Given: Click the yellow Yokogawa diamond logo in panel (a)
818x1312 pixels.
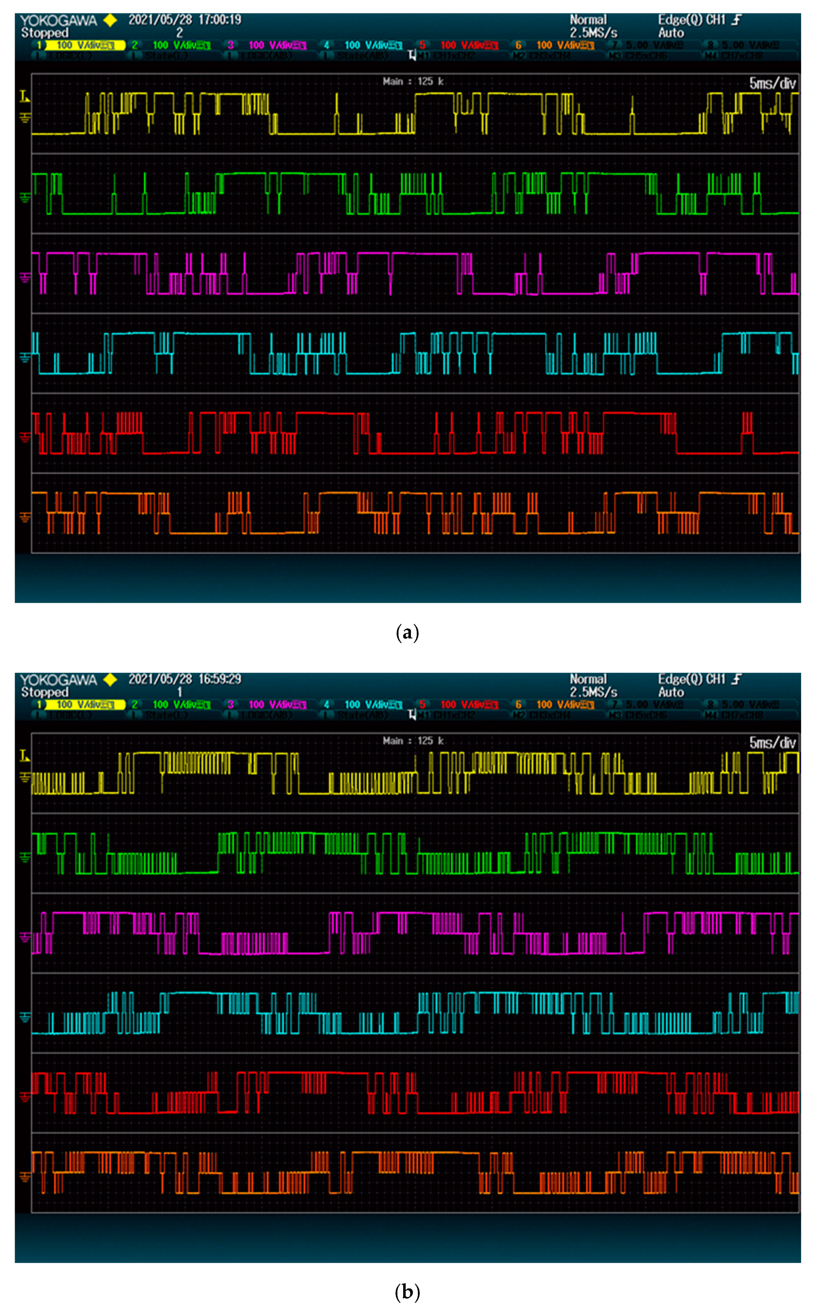Looking at the screenshot, I should (110, 20).
